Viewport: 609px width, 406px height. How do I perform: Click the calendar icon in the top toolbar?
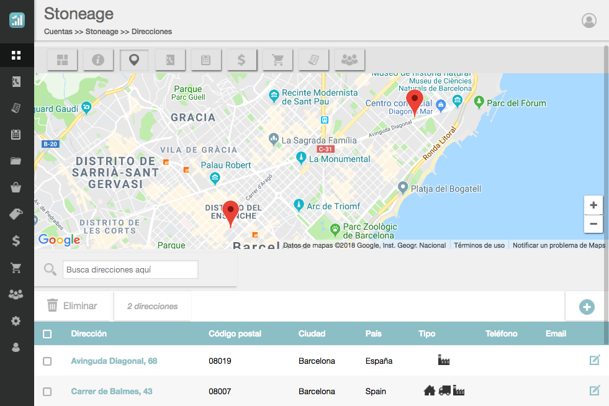click(205, 60)
